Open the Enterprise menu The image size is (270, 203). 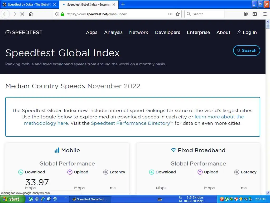[198, 32]
